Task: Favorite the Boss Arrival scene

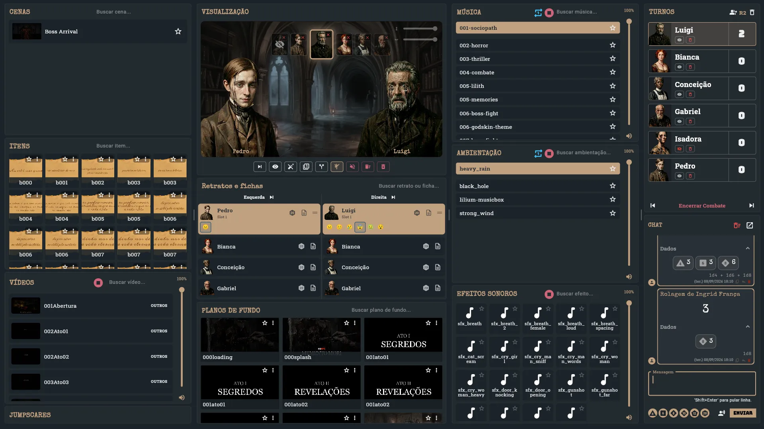Action: (x=178, y=31)
